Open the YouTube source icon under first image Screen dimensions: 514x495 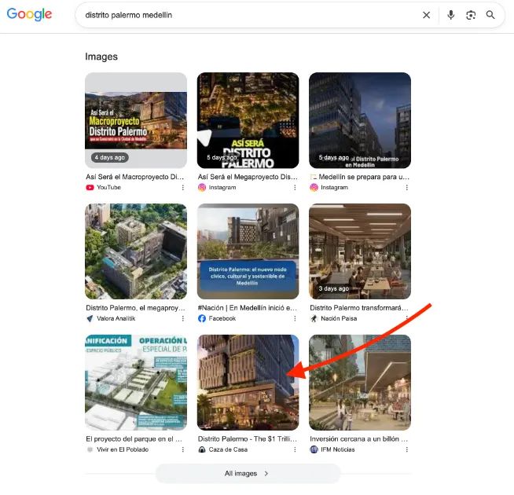[90, 188]
